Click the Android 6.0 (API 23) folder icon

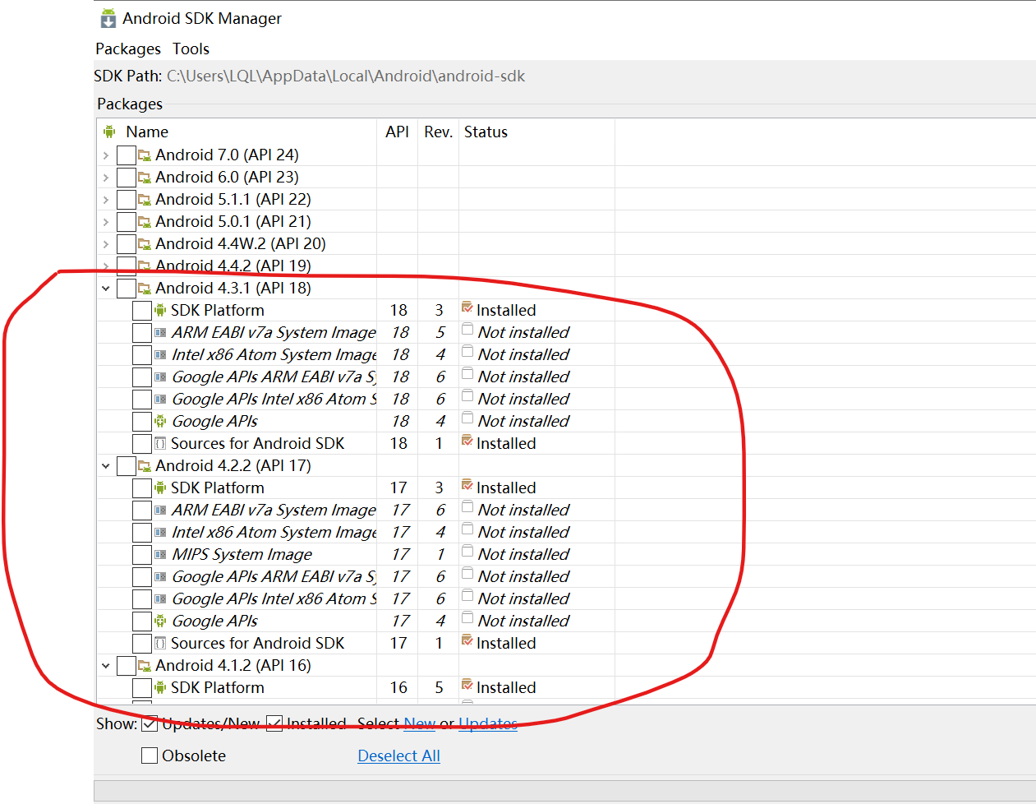click(145, 177)
